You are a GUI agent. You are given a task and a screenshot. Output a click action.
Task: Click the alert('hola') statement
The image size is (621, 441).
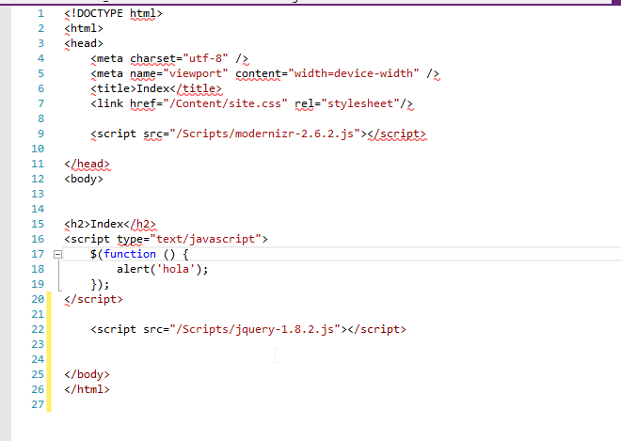(163, 269)
